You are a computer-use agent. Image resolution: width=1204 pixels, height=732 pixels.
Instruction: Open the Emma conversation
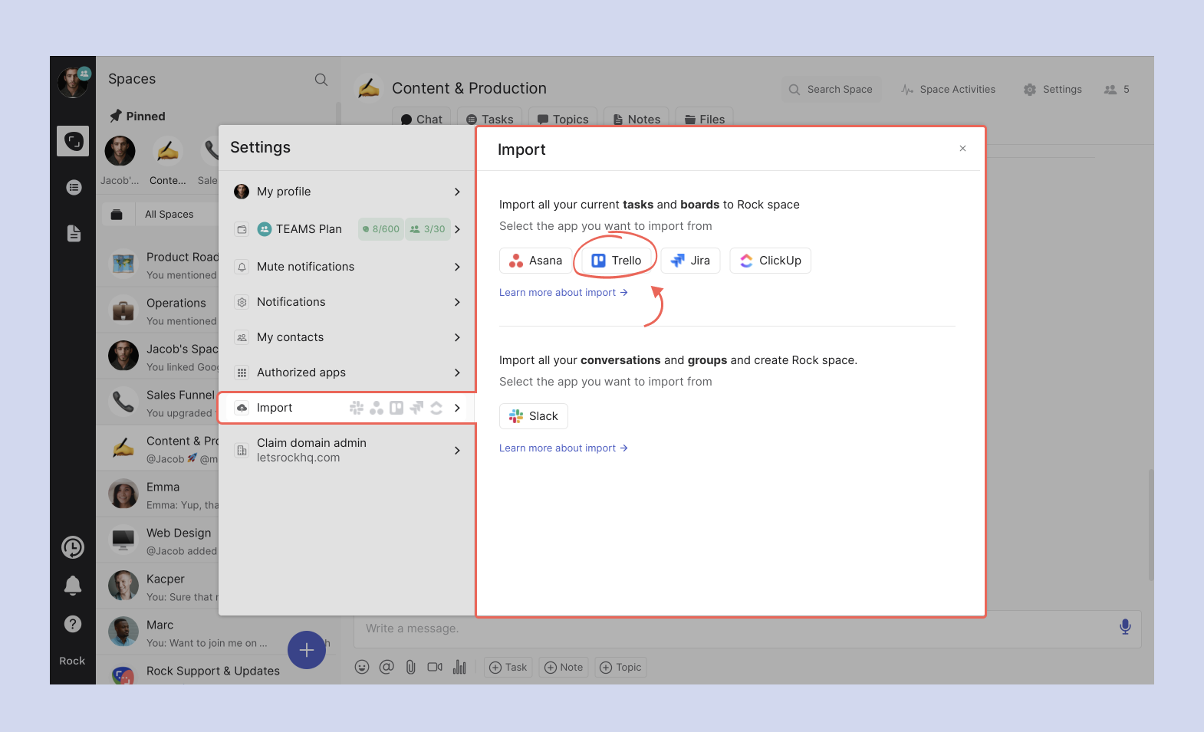(x=157, y=495)
